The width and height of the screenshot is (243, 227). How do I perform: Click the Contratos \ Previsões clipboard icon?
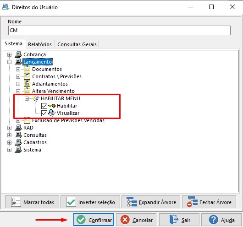27,76
